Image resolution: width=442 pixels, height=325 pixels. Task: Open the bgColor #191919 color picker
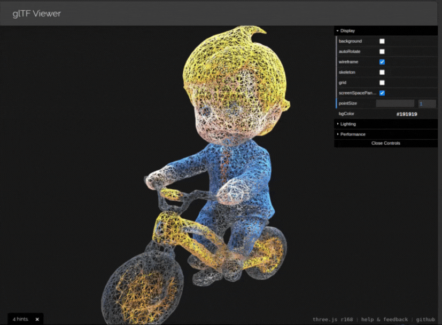pos(407,114)
